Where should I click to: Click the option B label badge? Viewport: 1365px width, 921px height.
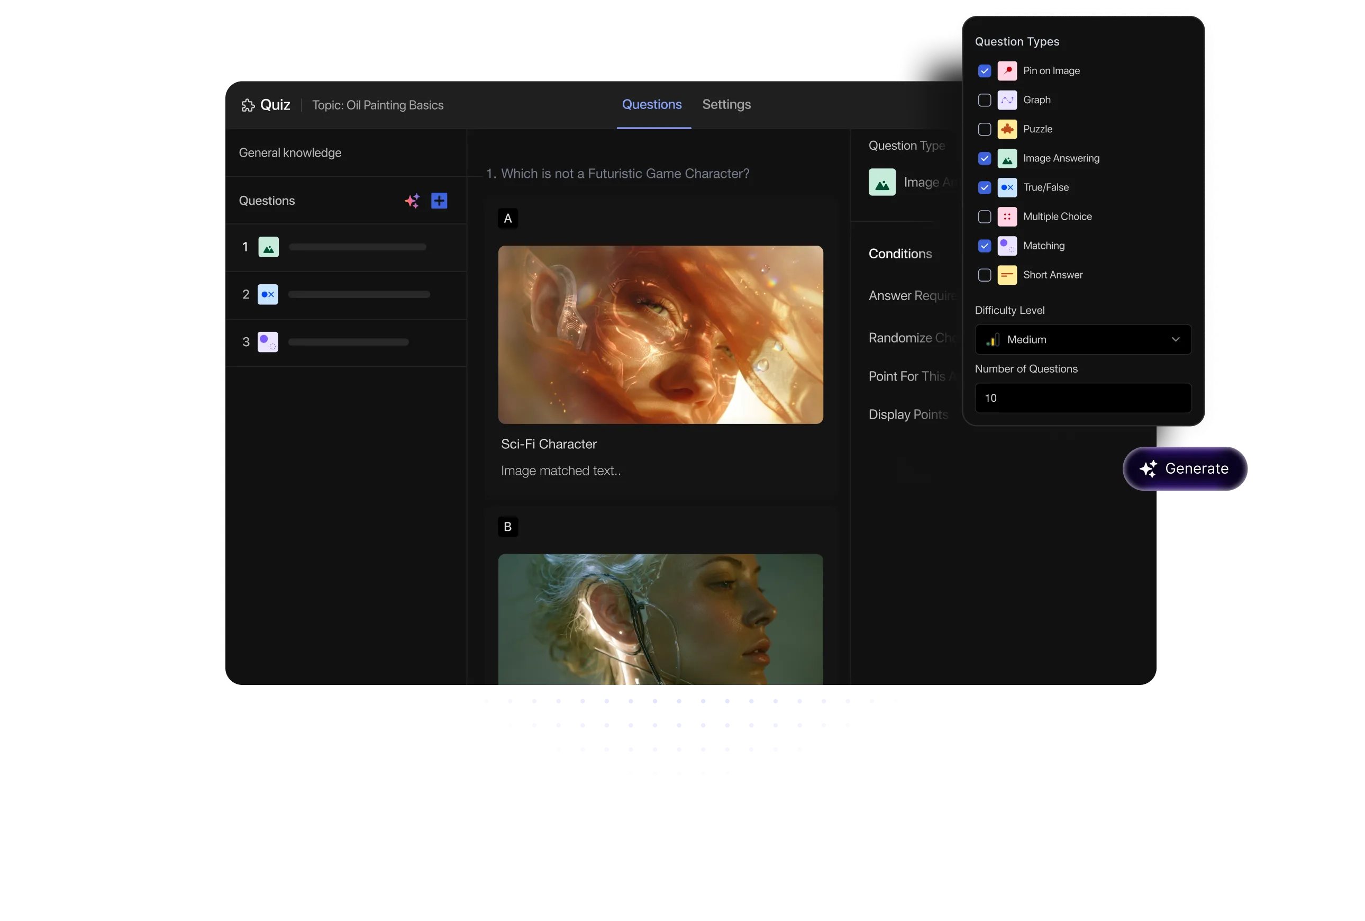(508, 527)
